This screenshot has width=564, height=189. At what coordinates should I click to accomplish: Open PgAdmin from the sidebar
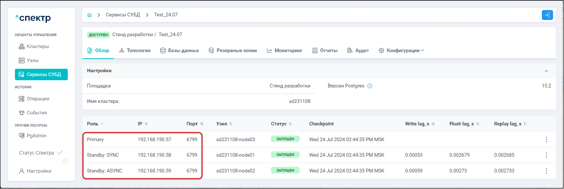click(36, 135)
